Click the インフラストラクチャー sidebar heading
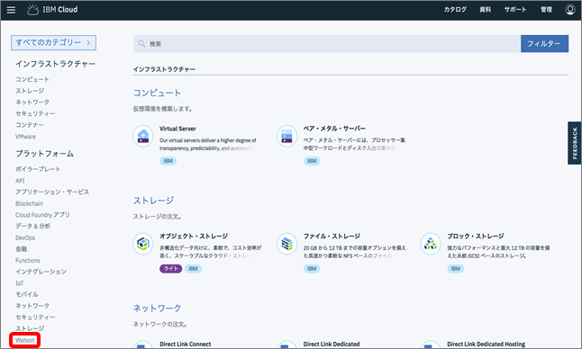582x349 pixels. pos(55,64)
